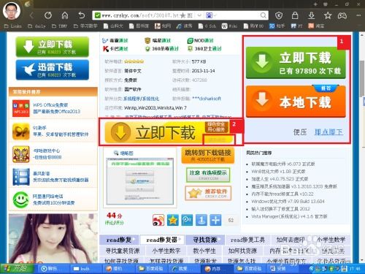
Task: Click the 如何去唐印 tag
Action: (x=291, y=240)
